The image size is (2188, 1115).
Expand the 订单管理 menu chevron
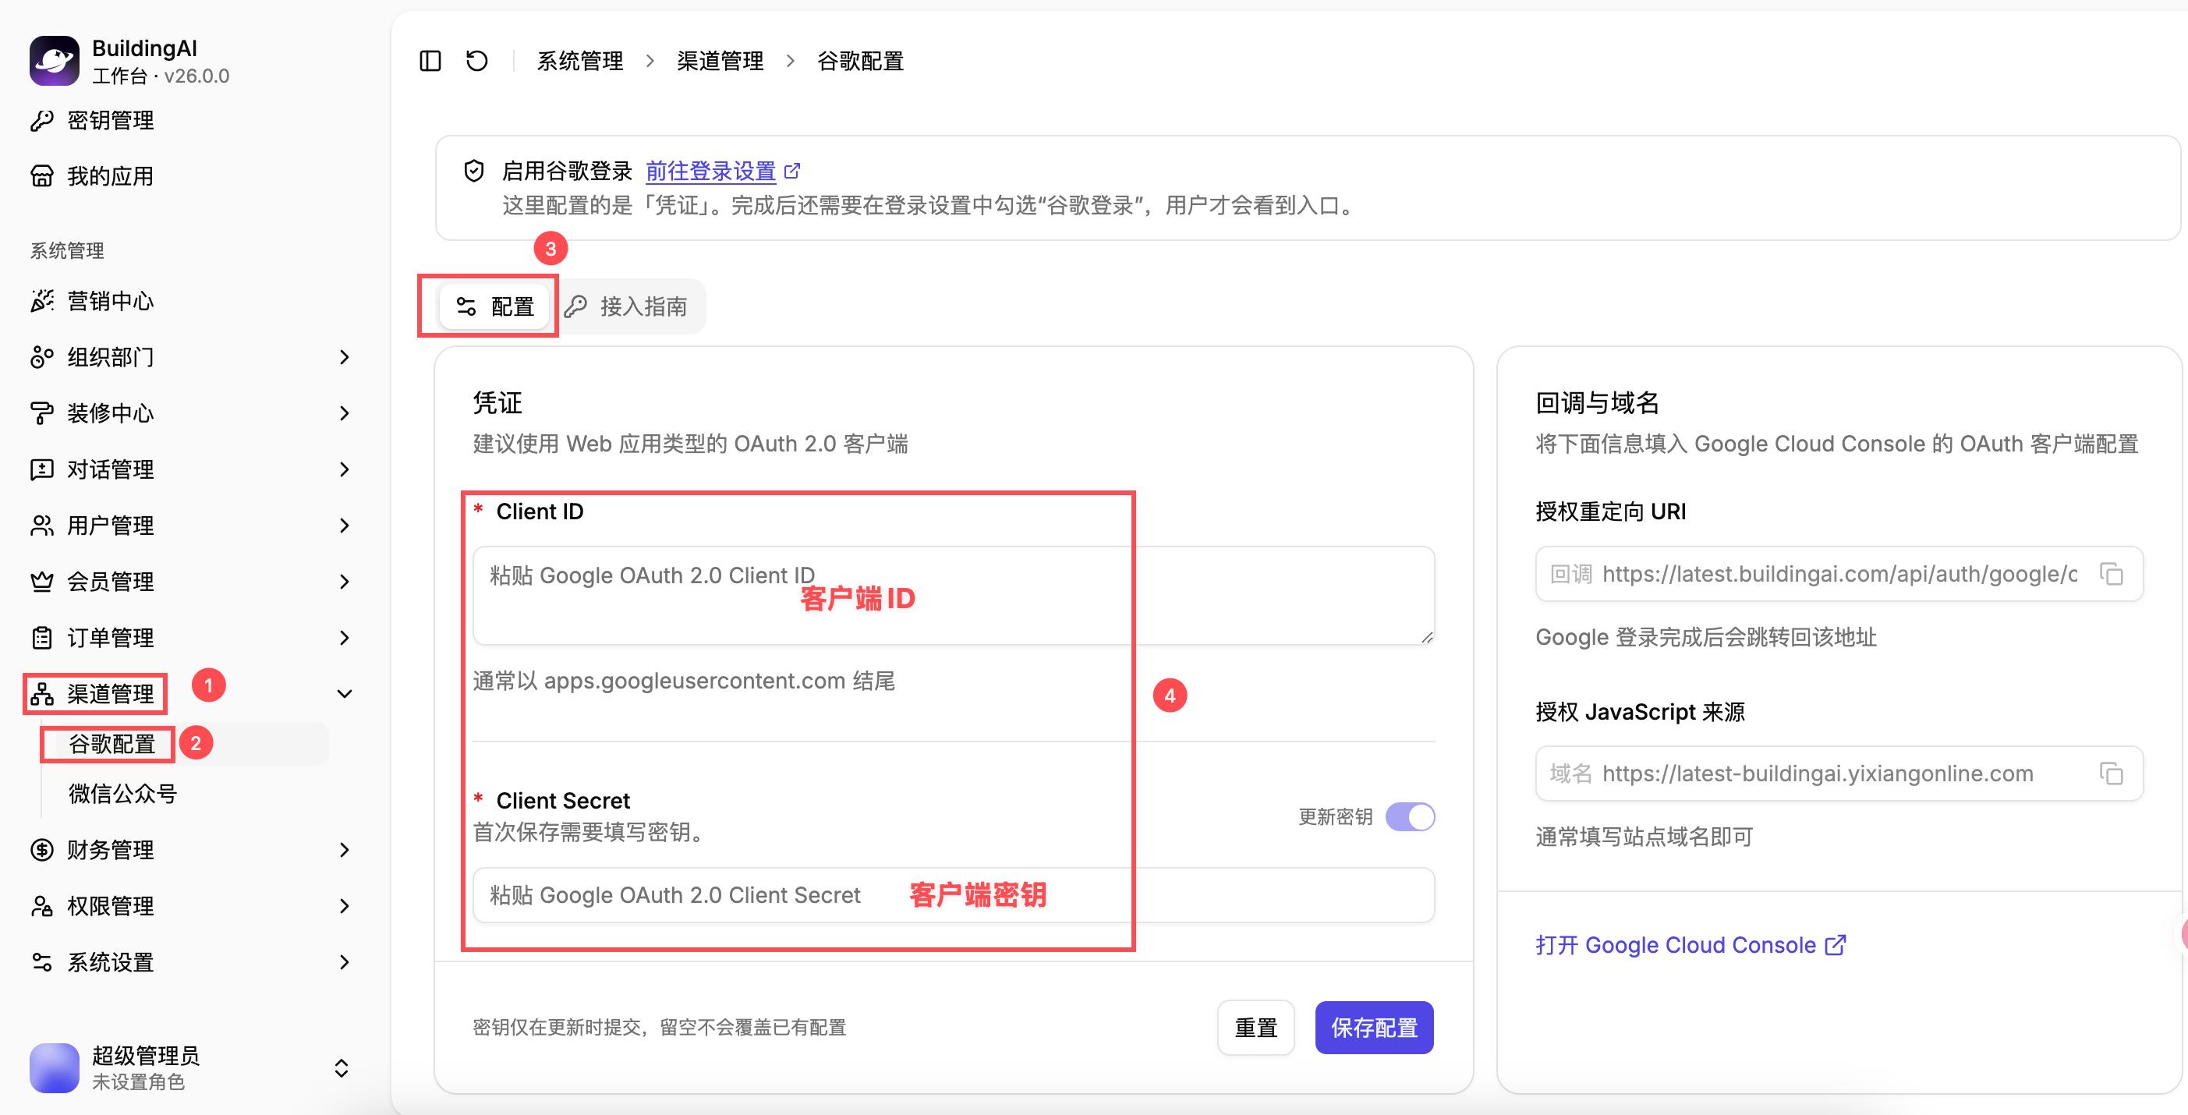(x=344, y=638)
